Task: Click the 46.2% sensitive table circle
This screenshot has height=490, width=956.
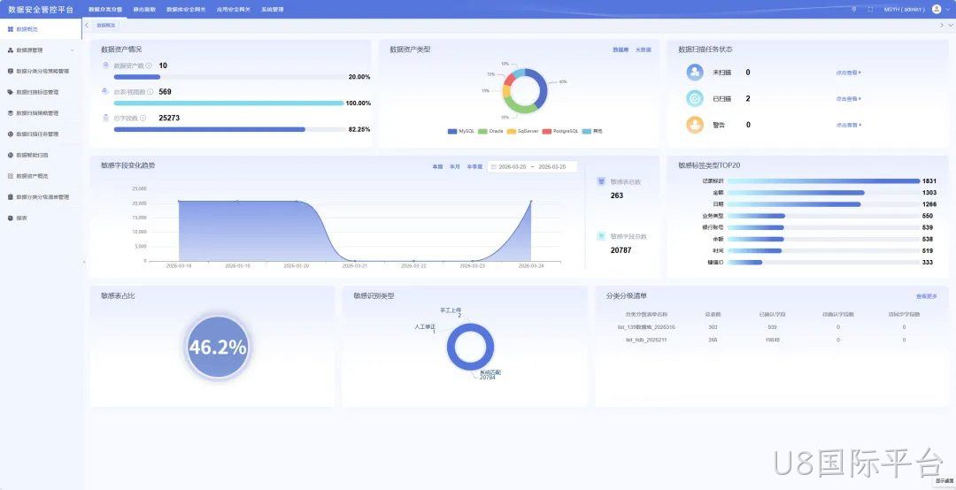Action: tap(218, 348)
